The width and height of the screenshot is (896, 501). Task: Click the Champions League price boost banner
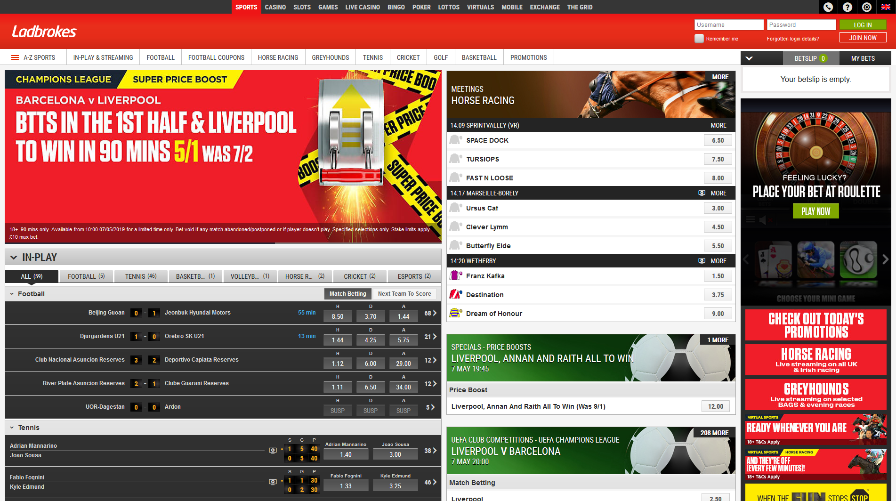(223, 157)
